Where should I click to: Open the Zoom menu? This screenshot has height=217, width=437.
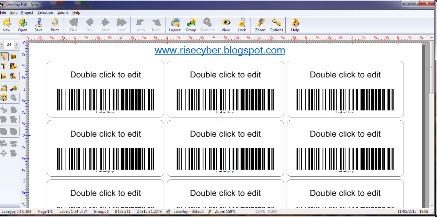tap(63, 12)
